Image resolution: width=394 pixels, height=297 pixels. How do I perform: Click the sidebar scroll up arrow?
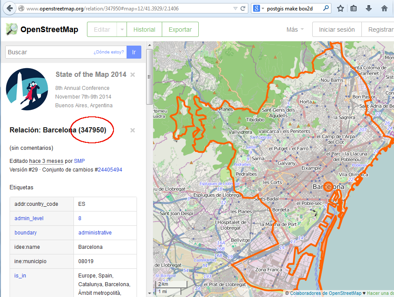pos(150,45)
